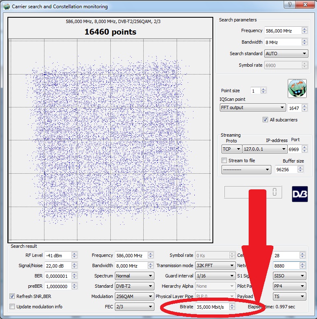Adjust IQScan point 1647 spinner arrows
Image resolution: width=317 pixels, height=319 pixels.
click(305, 108)
